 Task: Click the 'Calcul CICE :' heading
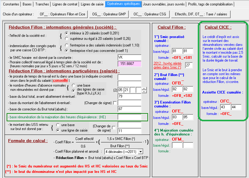[218, 27]
